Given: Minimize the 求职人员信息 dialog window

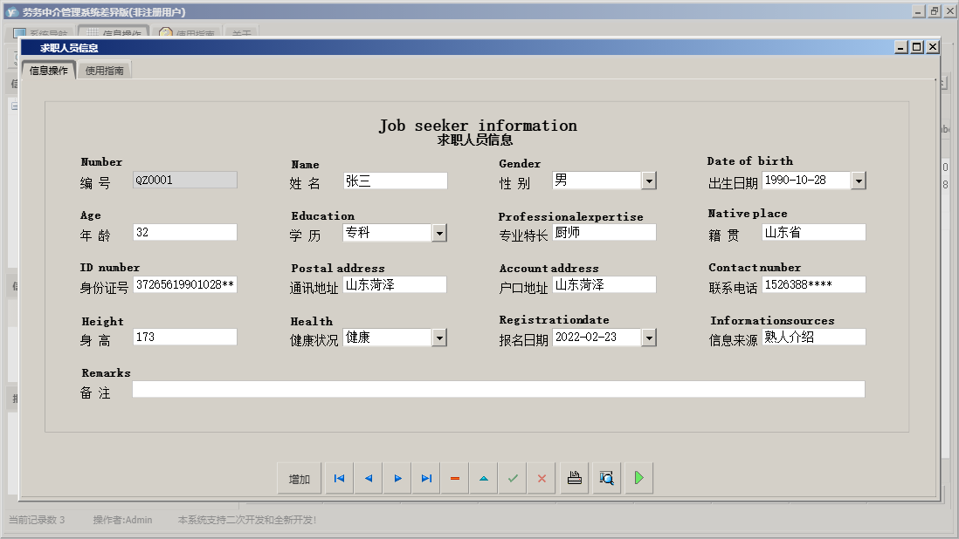Looking at the screenshot, I should [901, 47].
